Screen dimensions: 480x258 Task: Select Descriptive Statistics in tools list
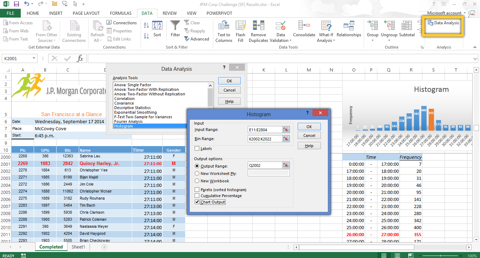click(132, 108)
